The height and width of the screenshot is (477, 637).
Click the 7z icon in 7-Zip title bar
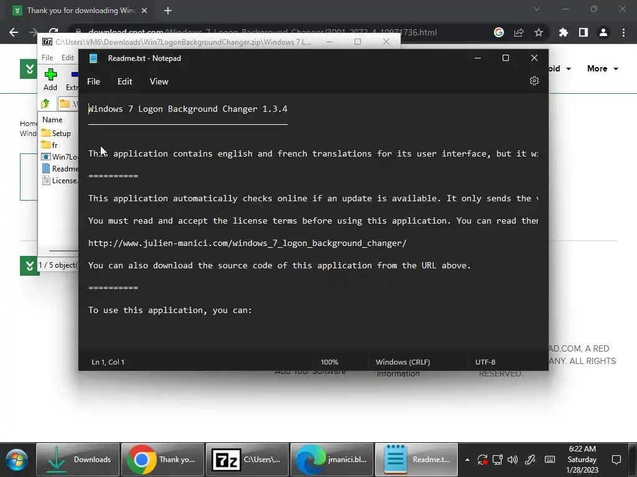pyautogui.click(x=47, y=42)
